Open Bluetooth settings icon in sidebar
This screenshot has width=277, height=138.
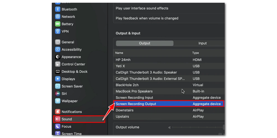click(58, 9)
